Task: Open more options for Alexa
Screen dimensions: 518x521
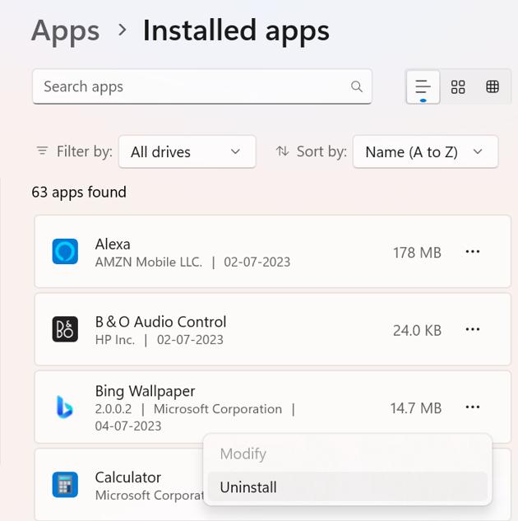Action: [473, 252]
